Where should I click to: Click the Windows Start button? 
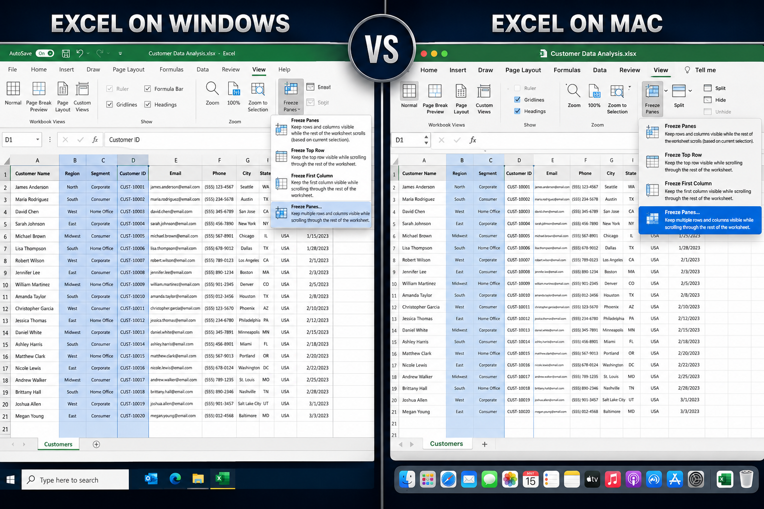10,480
